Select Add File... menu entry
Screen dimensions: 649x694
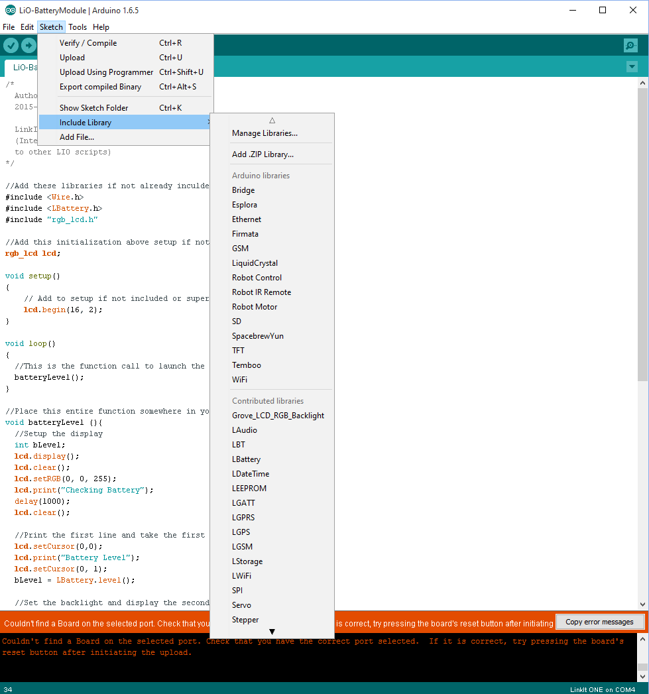coord(125,137)
